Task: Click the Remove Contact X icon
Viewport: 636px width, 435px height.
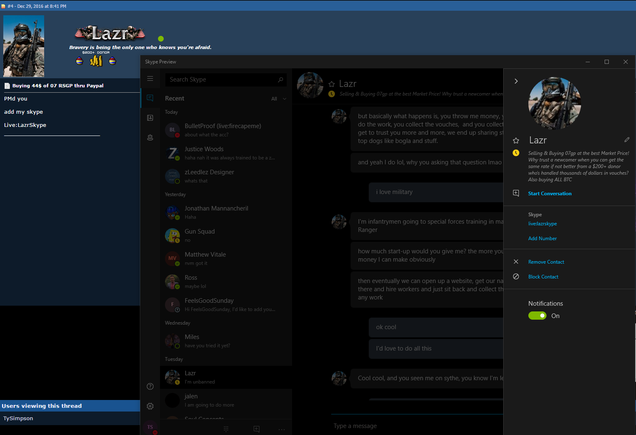Action: pos(516,262)
